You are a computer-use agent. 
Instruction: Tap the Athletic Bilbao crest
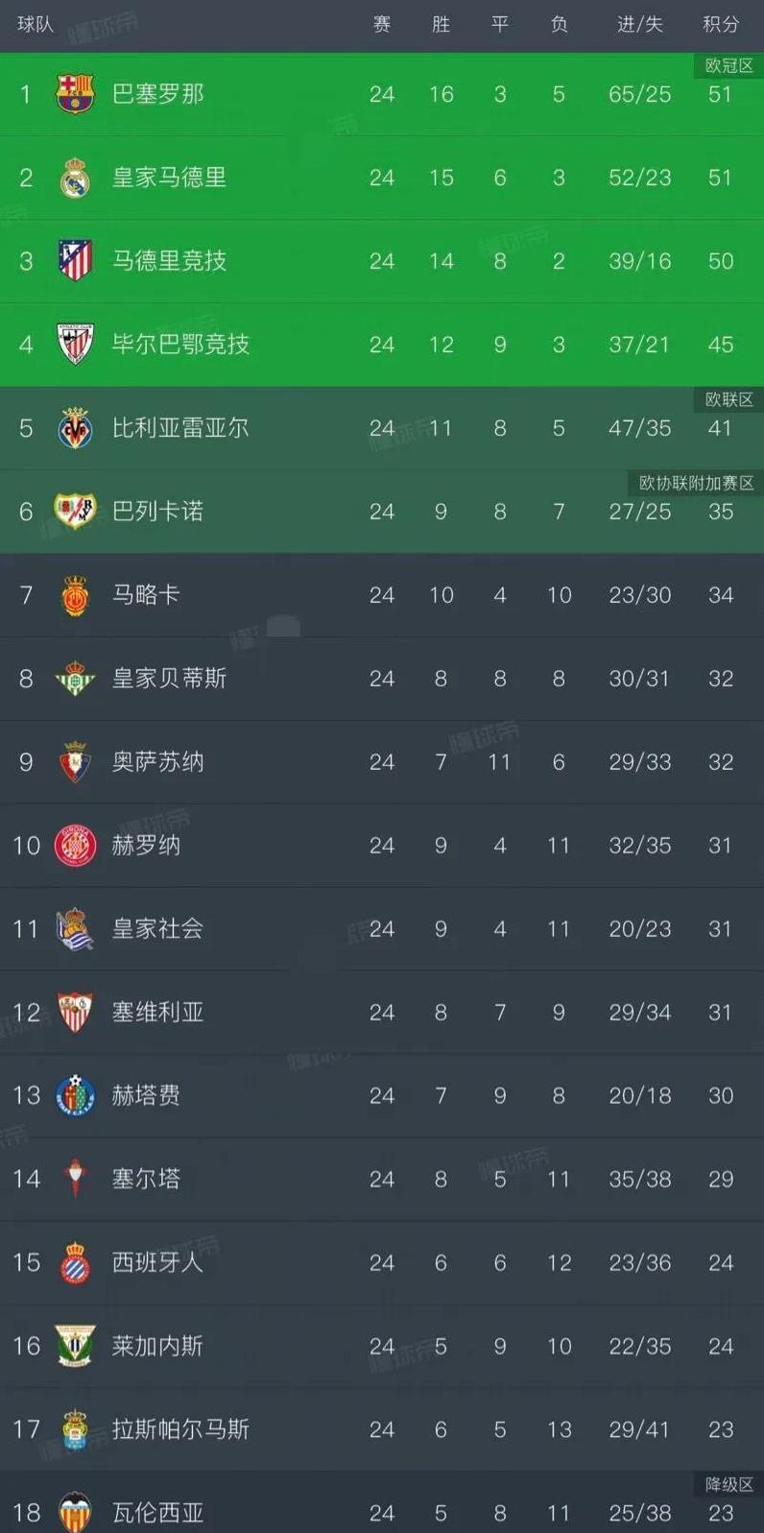coord(75,344)
